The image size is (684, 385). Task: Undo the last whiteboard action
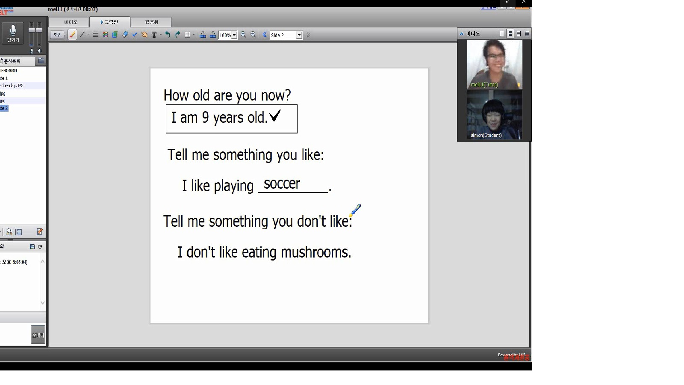tap(168, 35)
